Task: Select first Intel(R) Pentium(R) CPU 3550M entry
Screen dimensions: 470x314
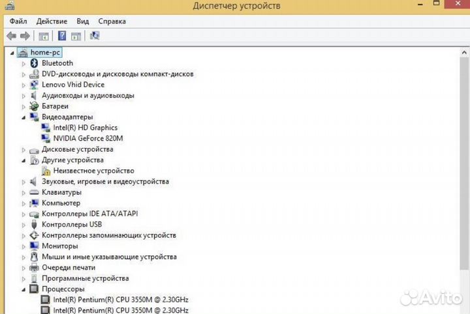Action: pos(121,300)
